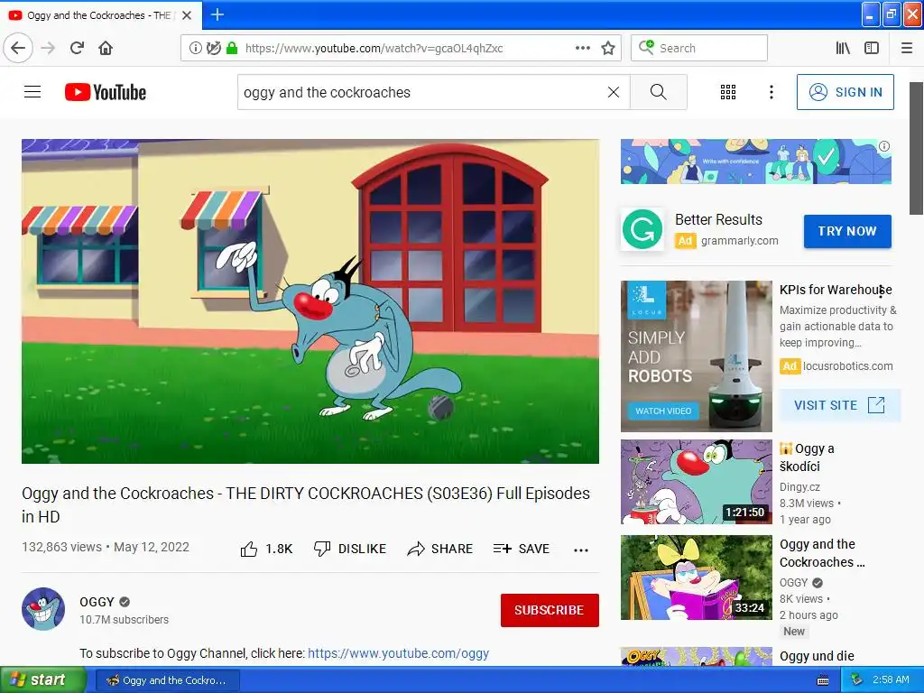Viewport: 924px width, 693px height.
Task: Show sidebars icon in toolbar
Action: pos(872,48)
